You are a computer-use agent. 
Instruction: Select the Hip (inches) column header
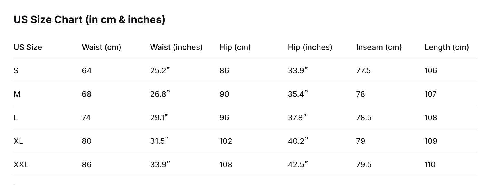(x=310, y=47)
